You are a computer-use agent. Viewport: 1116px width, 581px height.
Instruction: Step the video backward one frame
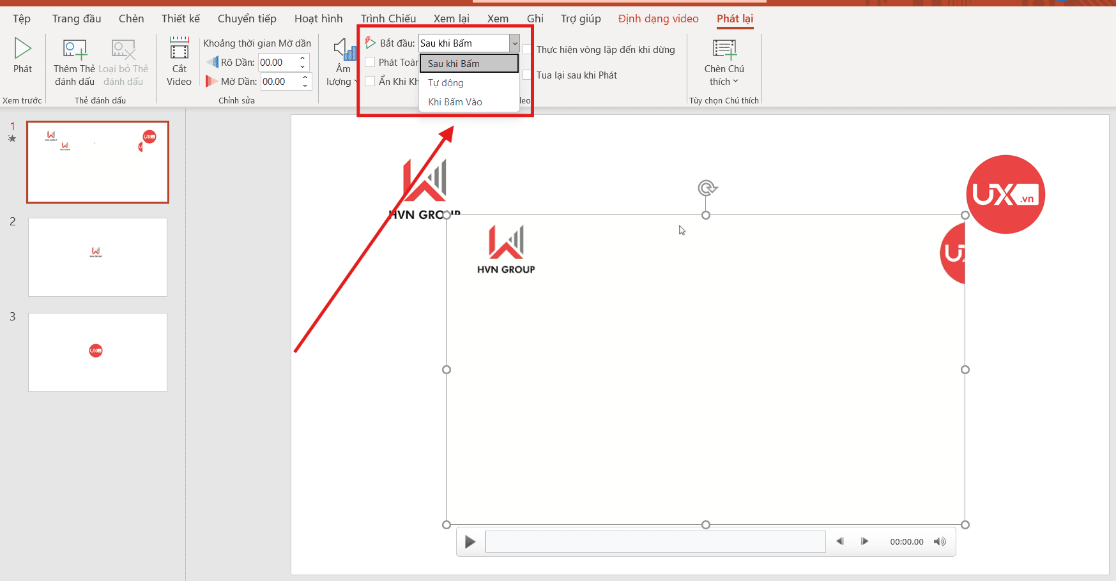click(x=840, y=541)
